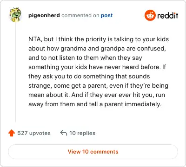Click the "10 replies" label
Screen dimensions: 186x167
[82, 133]
